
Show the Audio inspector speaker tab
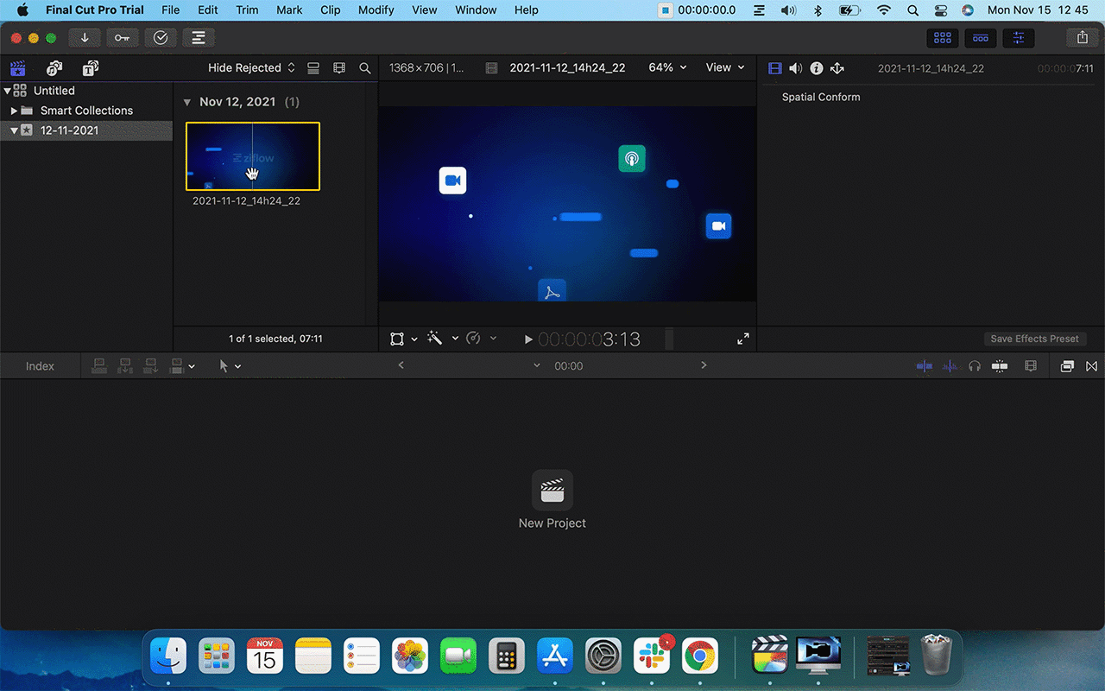[795, 68]
